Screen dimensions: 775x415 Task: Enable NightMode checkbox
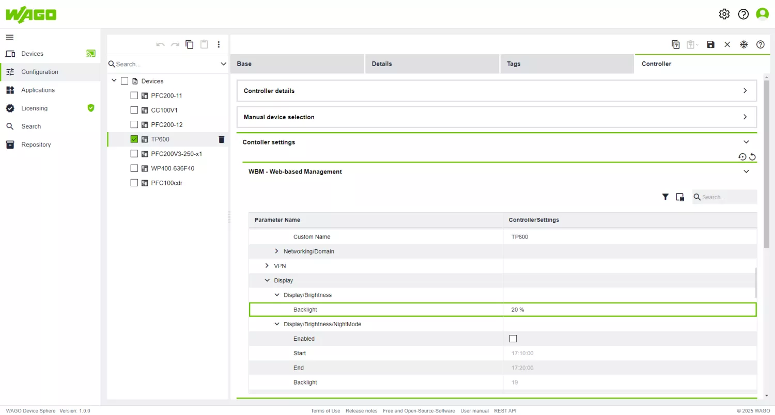pos(513,339)
